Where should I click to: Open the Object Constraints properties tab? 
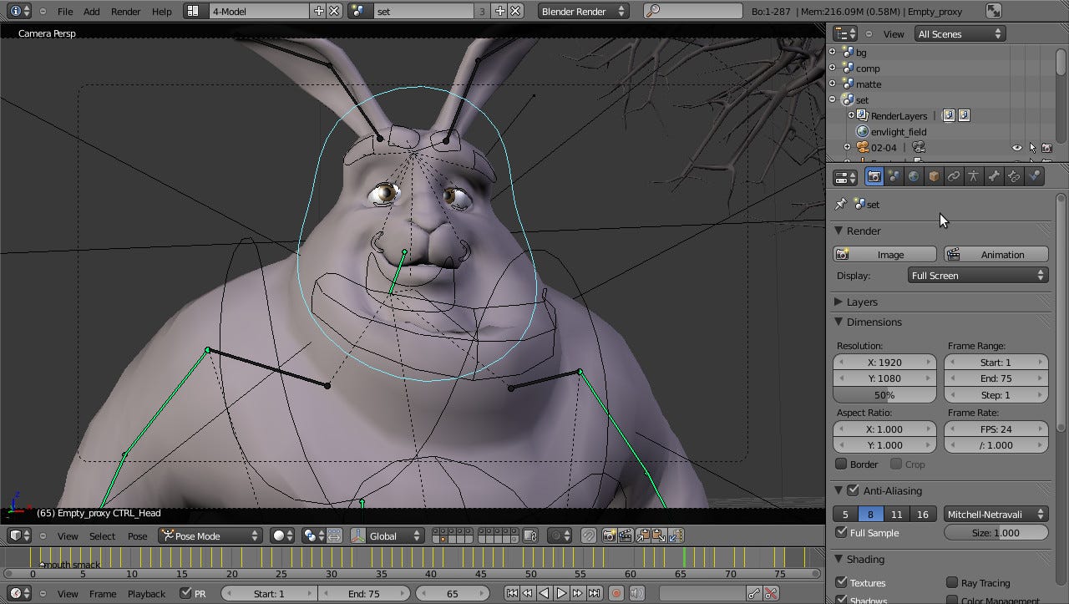coord(952,176)
